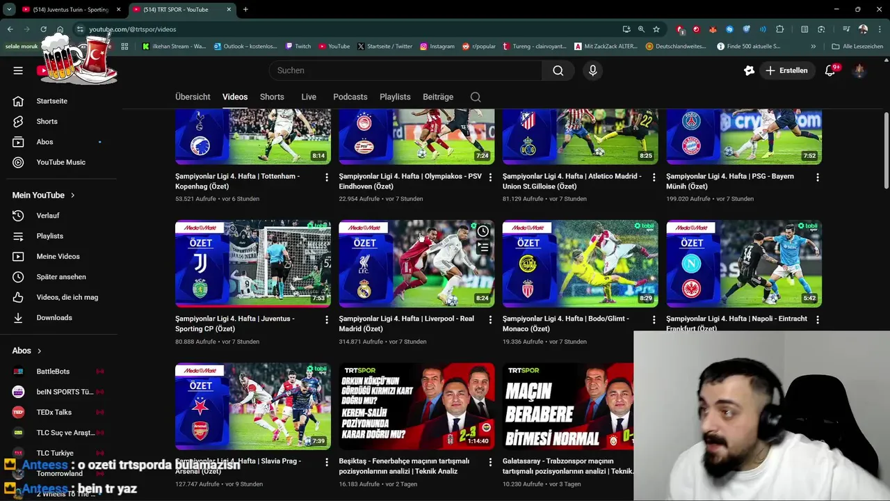Open Chrome media controls icon
This screenshot has width=890, height=501.
(846, 29)
